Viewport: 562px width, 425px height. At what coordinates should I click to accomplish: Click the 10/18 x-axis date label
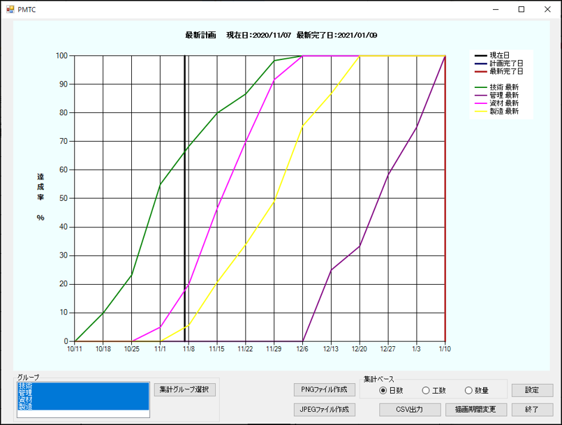coord(103,349)
